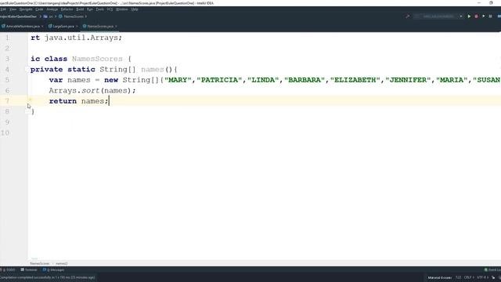
Task: Open the View menu
Action: pos(13,9)
